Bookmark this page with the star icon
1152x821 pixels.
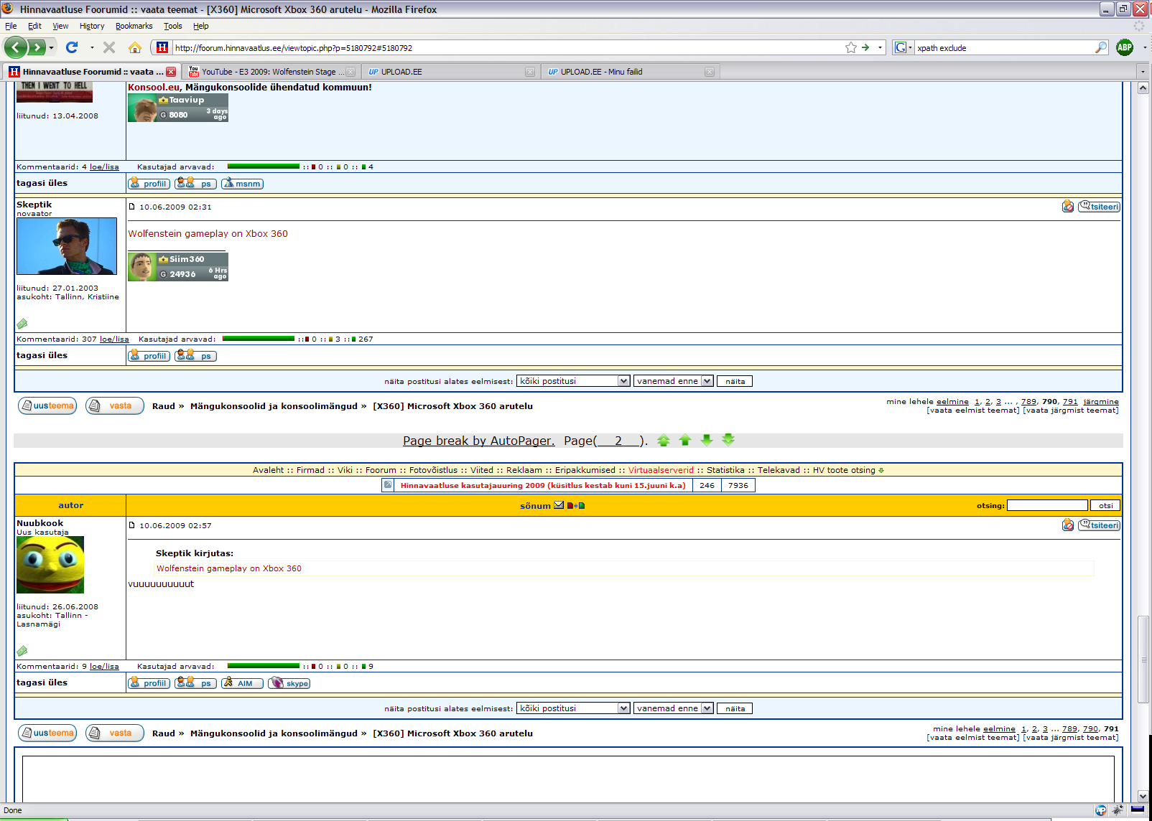click(851, 47)
